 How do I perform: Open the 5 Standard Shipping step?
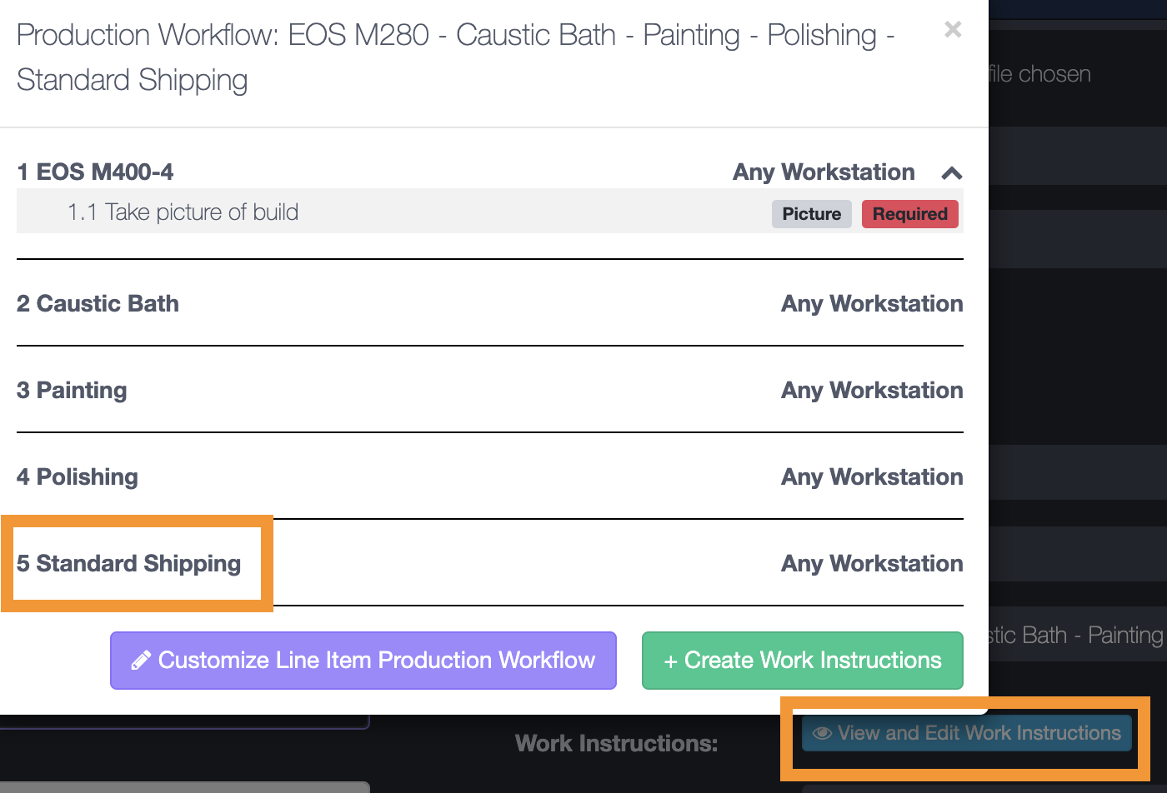coord(128,564)
